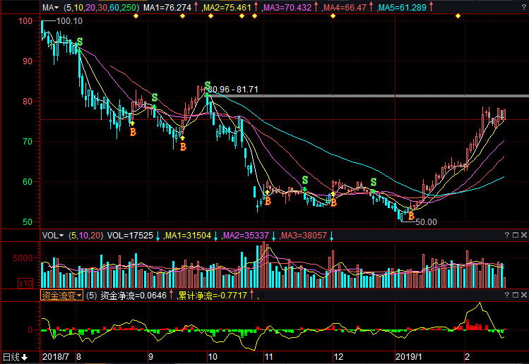Expand the 资金流变 indicator selector
Screen dimensions: 529x364
[x=61, y=295]
